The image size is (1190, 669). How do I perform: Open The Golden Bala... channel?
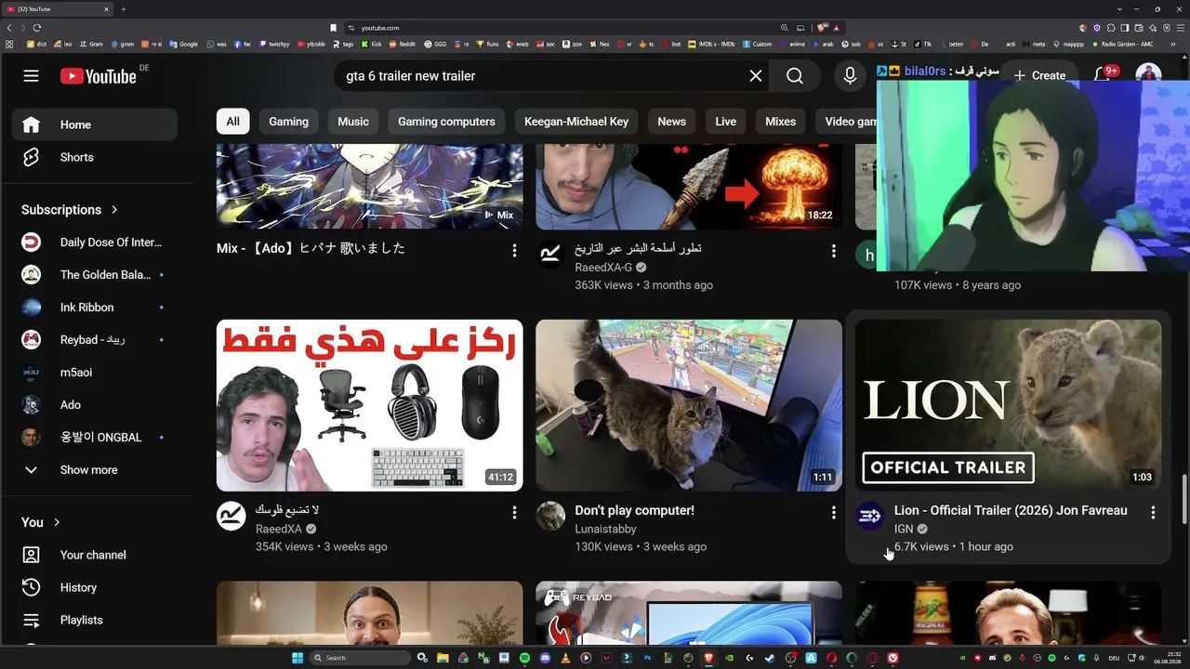(x=95, y=275)
